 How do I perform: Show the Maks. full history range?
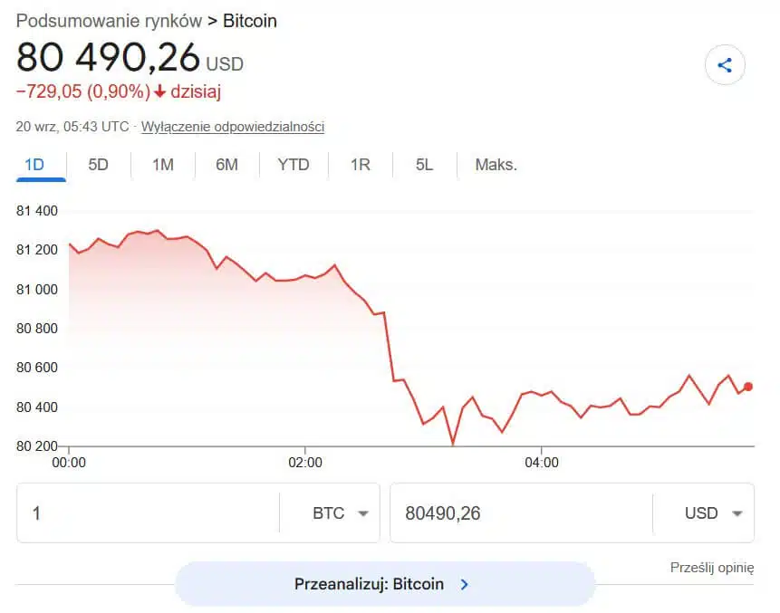click(x=496, y=165)
